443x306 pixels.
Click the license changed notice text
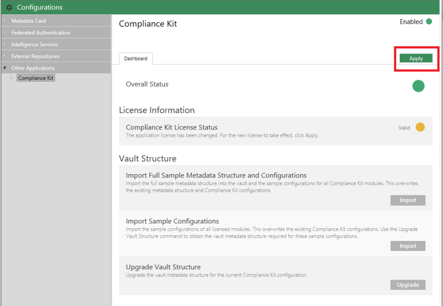[x=222, y=135]
